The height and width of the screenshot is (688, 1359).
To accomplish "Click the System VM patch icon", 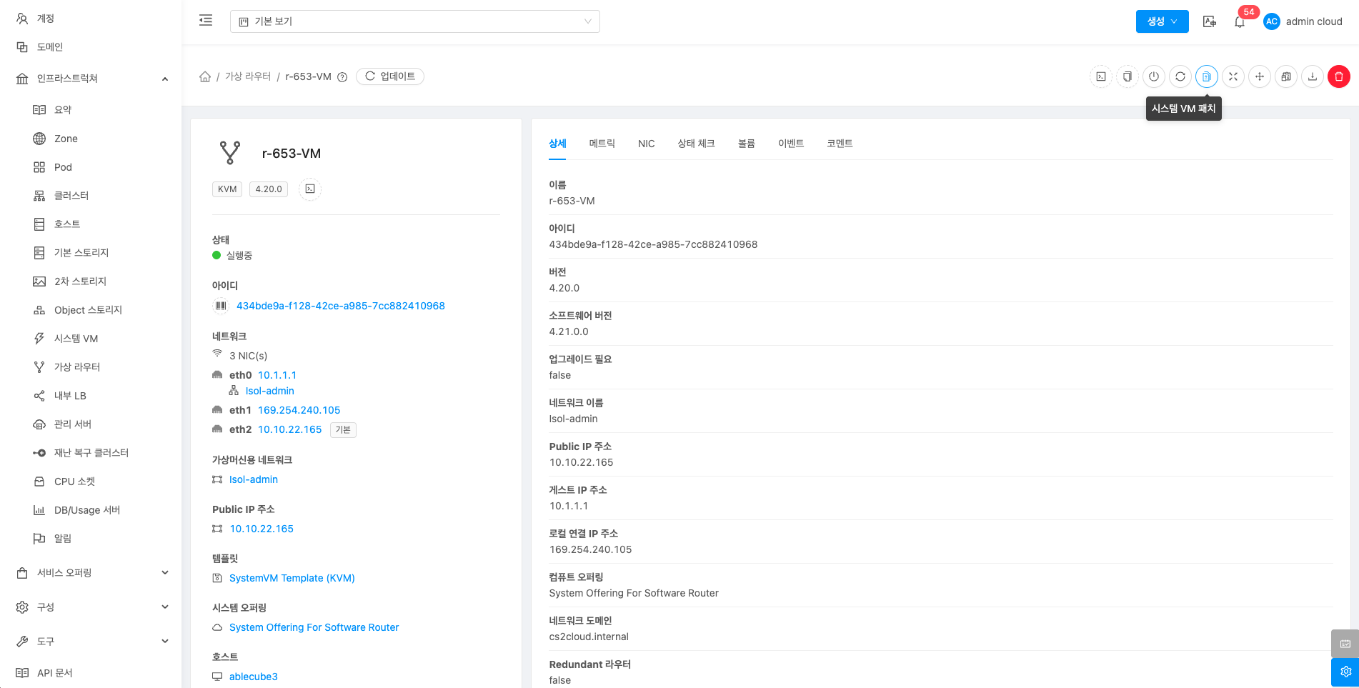I will [x=1206, y=76].
